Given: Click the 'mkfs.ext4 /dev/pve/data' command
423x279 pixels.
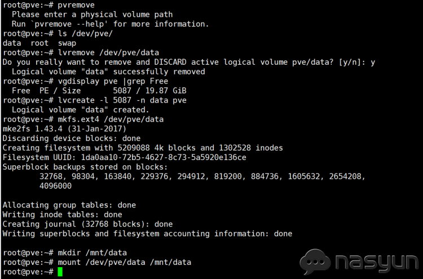Looking at the screenshot, I should pos(111,119).
